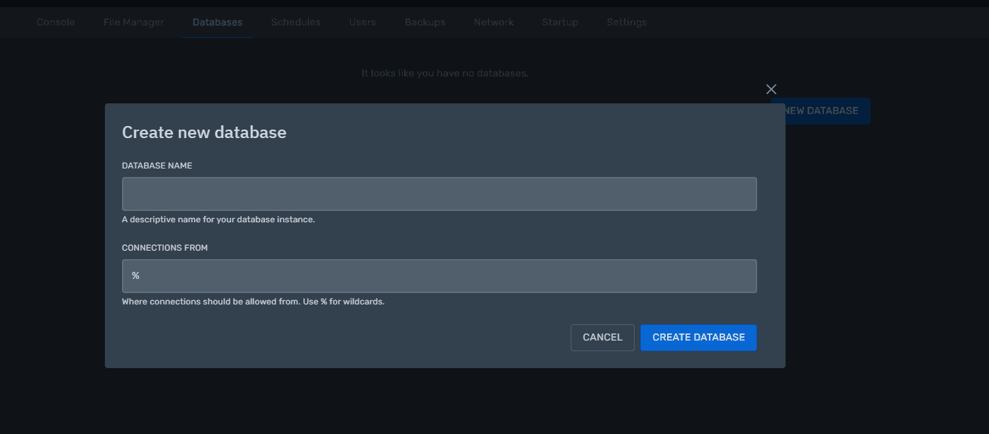
Task: Click the DATABASE NAME field label
Action: (x=157, y=166)
